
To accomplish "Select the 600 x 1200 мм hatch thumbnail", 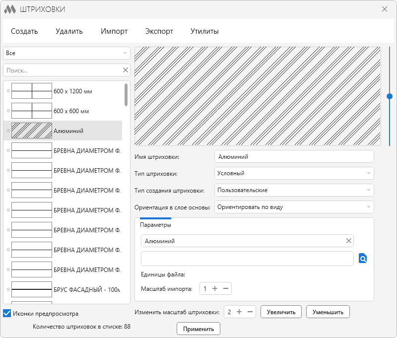I will (32, 91).
